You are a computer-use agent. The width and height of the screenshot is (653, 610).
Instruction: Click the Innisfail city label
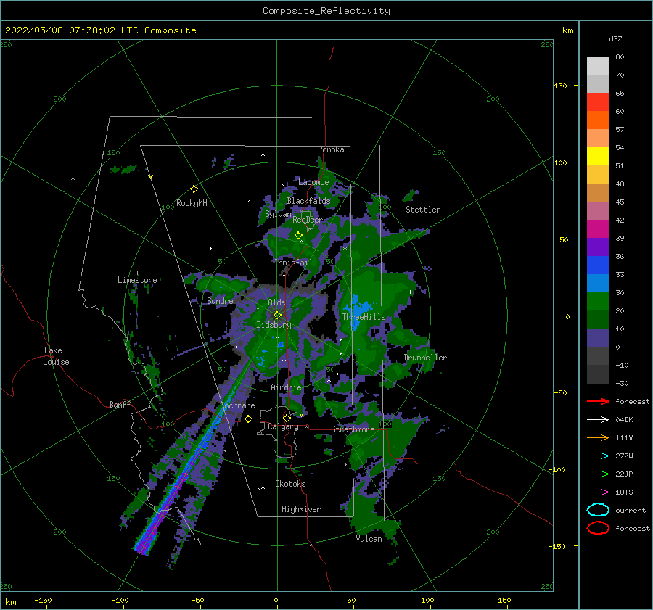pos(293,263)
